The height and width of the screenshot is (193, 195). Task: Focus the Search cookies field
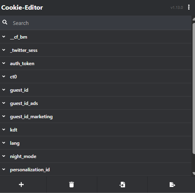click(96, 23)
